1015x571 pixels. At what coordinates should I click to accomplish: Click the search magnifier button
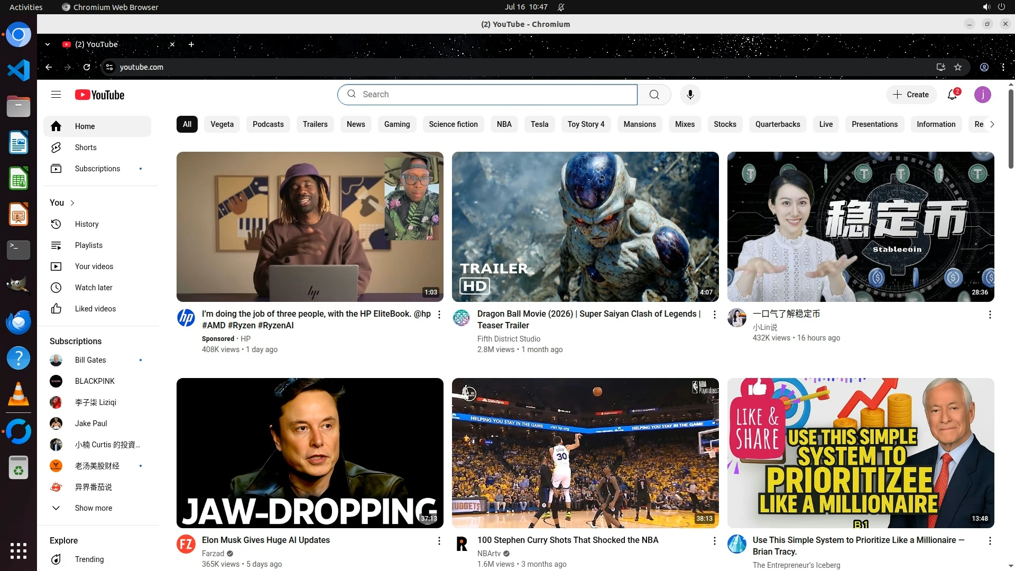(654, 95)
